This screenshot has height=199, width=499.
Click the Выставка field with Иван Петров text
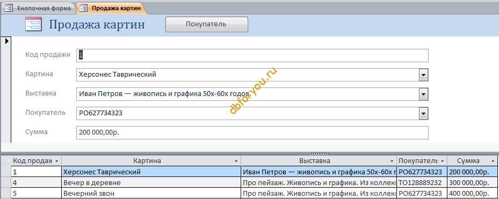248,94
